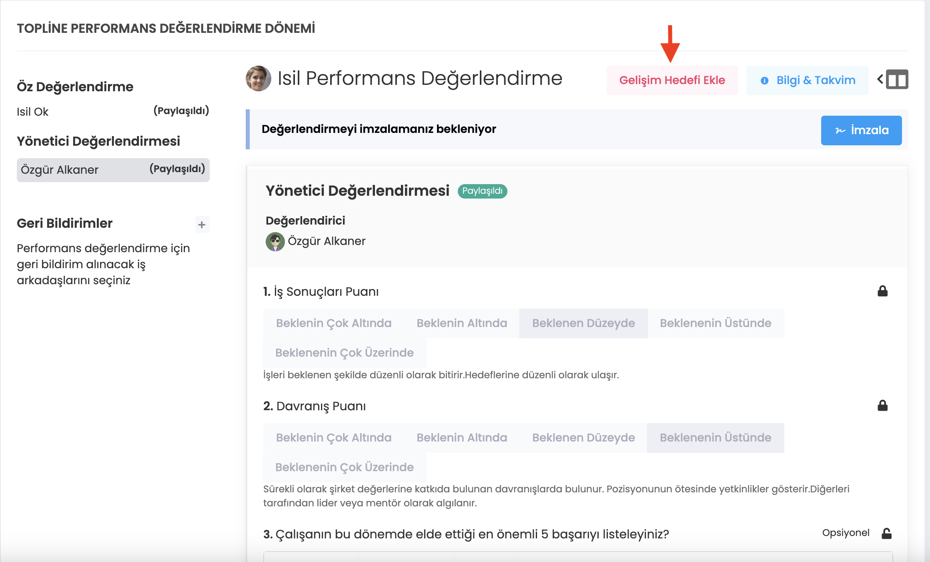Click the unlocked padlock beside Opsiyonel
930x562 pixels.
886,533
